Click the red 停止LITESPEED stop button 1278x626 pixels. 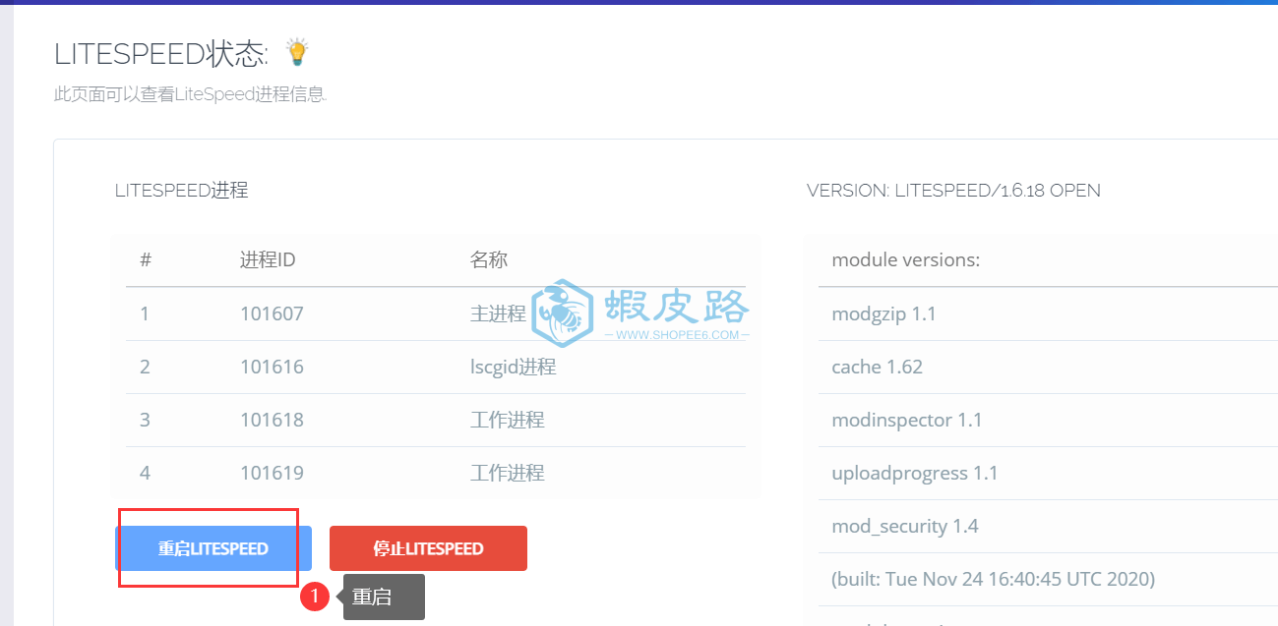coord(428,548)
